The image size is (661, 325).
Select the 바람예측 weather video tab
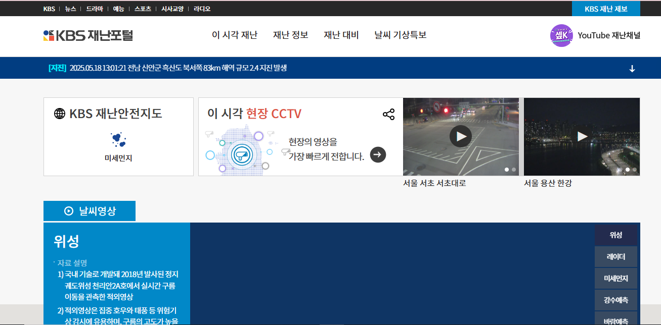pyautogui.click(x=616, y=319)
